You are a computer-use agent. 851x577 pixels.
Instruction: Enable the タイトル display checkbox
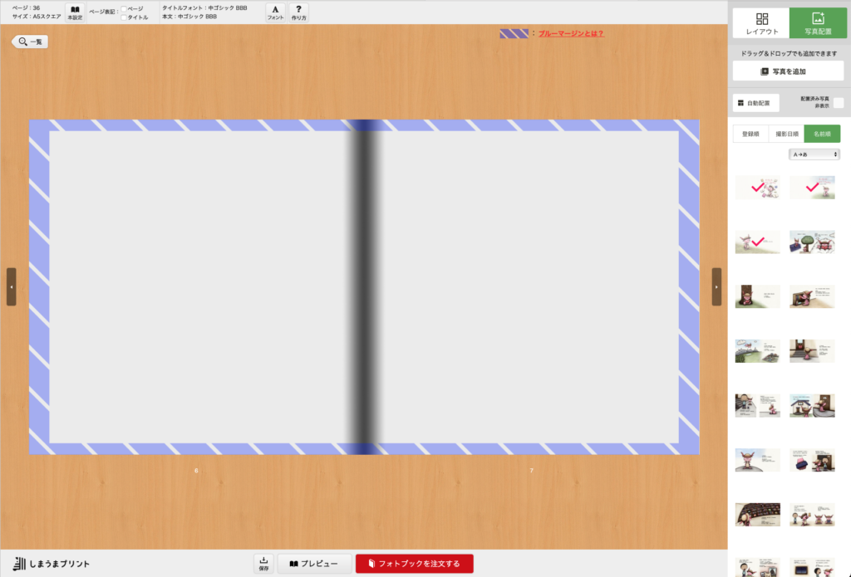click(x=124, y=17)
